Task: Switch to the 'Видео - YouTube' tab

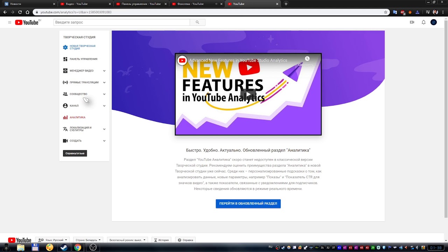Action: coord(85,4)
